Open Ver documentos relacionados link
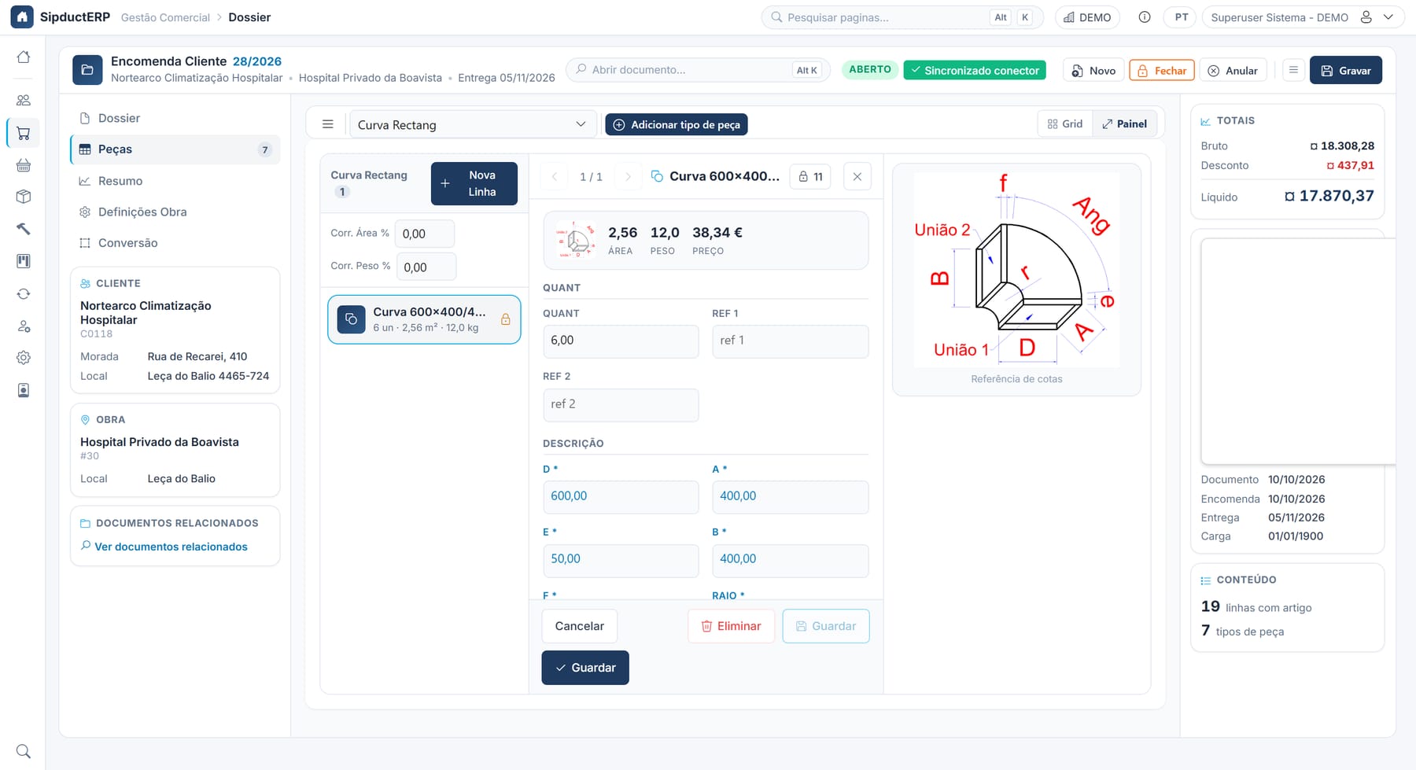 point(171,547)
